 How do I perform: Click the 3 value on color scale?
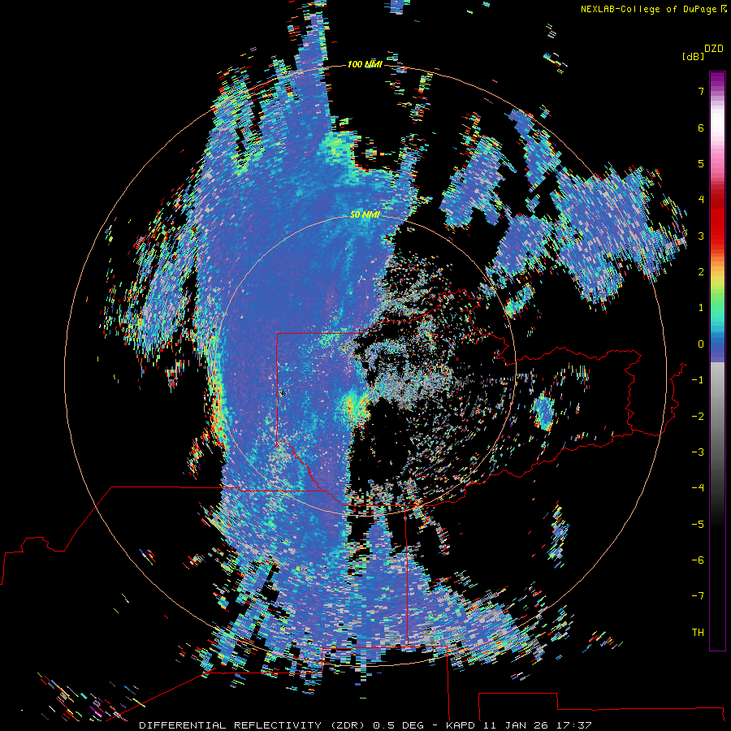point(701,236)
